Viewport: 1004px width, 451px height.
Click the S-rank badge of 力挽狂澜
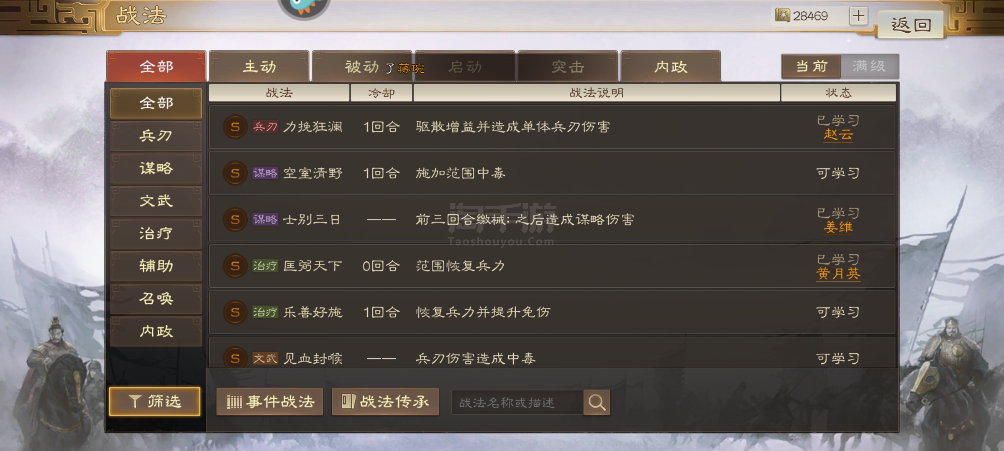point(235,127)
